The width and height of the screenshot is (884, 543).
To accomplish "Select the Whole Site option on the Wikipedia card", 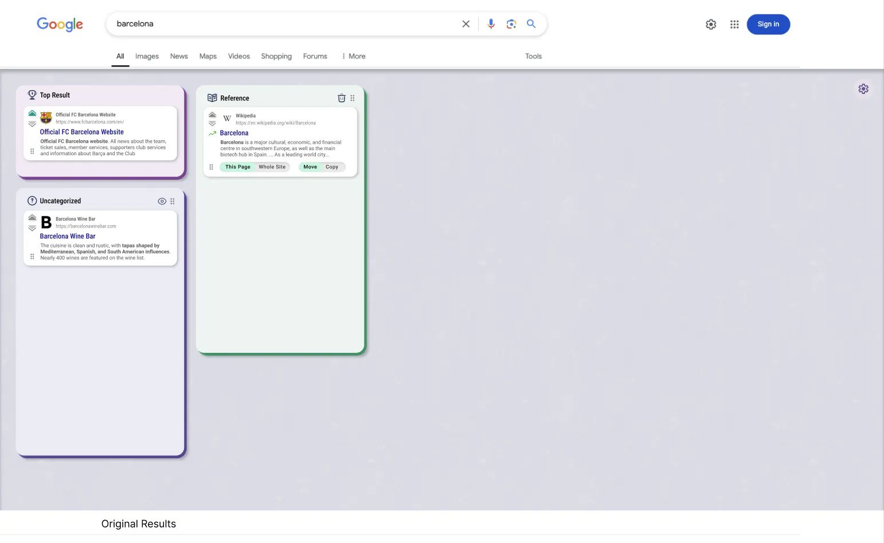I will pyautogui.click(x=272, y=167).
